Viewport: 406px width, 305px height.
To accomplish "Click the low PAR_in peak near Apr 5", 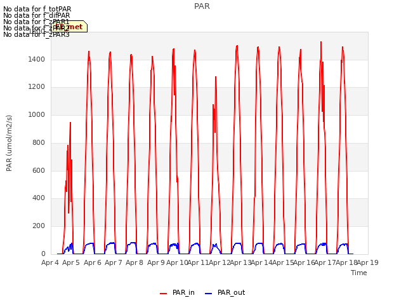I will click(70, 123).
